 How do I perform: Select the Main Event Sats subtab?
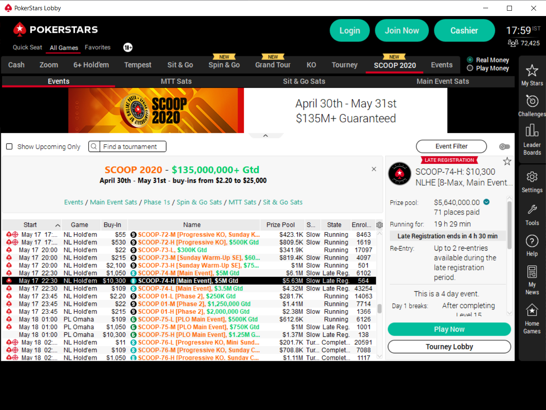[x=443, y=81]
